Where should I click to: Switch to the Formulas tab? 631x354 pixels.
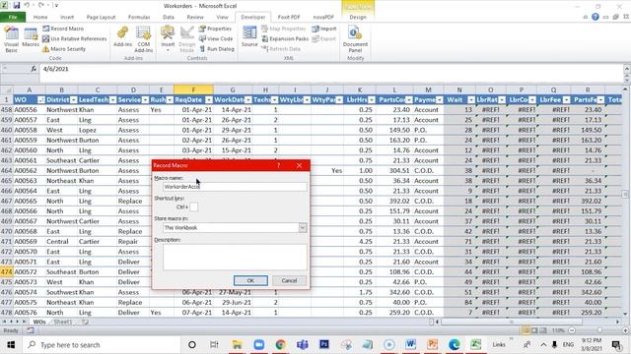pyautogui.click(x=139, y=18)
